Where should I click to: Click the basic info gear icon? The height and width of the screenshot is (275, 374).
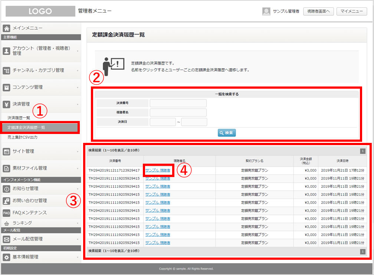coord(6,257)
